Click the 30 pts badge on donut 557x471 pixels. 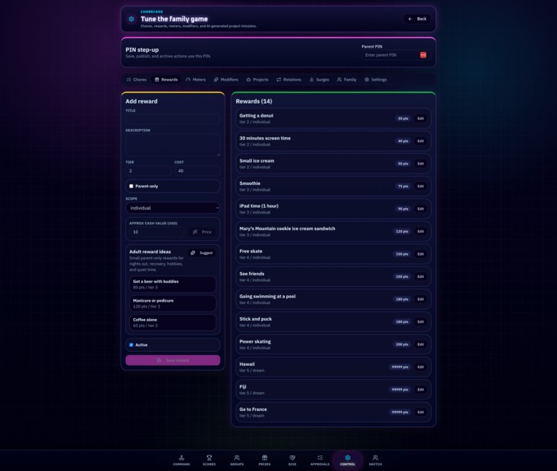(403, 118)
